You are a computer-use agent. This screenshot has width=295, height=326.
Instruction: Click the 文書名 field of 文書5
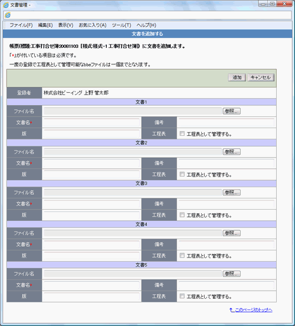click(x=91, y=285)
